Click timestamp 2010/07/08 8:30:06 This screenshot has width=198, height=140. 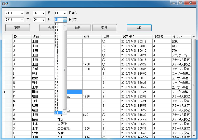137,74
